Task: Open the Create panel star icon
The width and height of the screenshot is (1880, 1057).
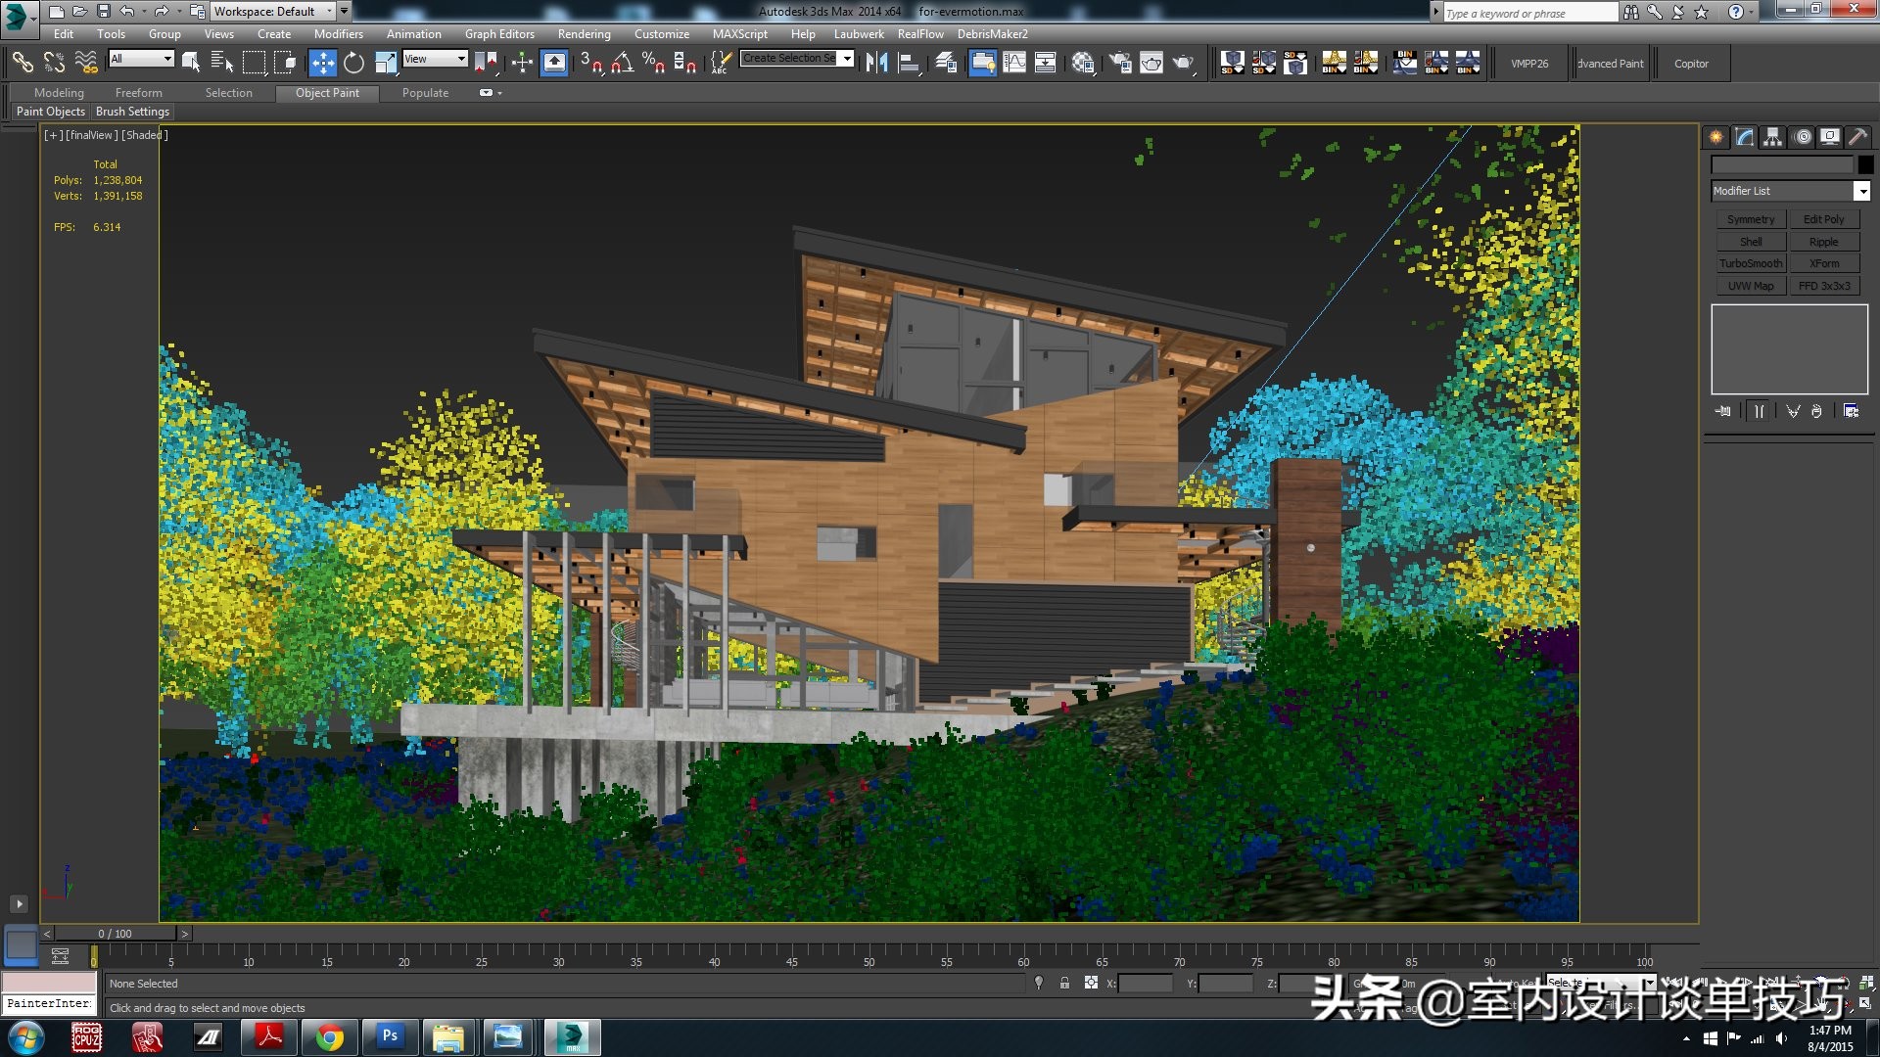Action: (1716, 138)
